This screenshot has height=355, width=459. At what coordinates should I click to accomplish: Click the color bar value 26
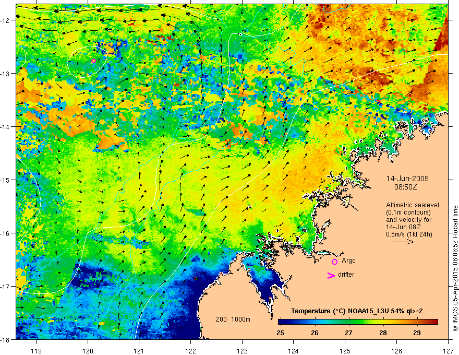[315, 333]
